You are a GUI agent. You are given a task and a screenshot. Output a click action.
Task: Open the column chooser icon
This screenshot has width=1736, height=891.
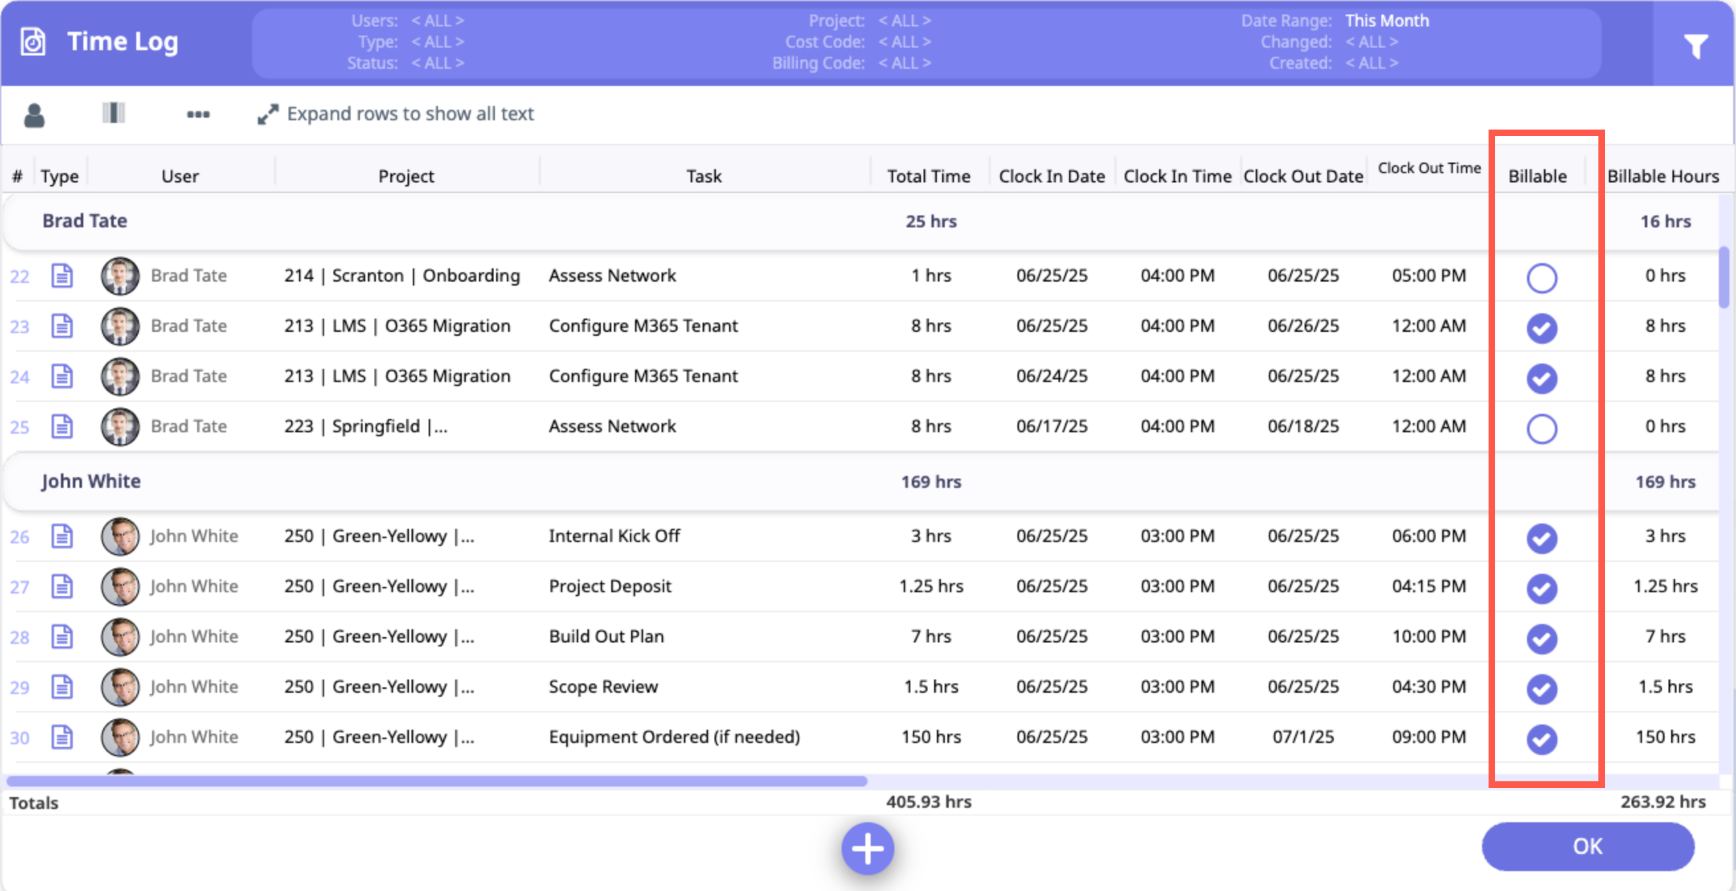click(x=113, y=113)
